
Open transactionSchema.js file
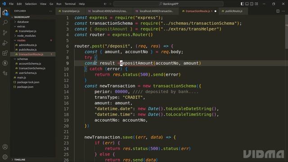(33, 68)
